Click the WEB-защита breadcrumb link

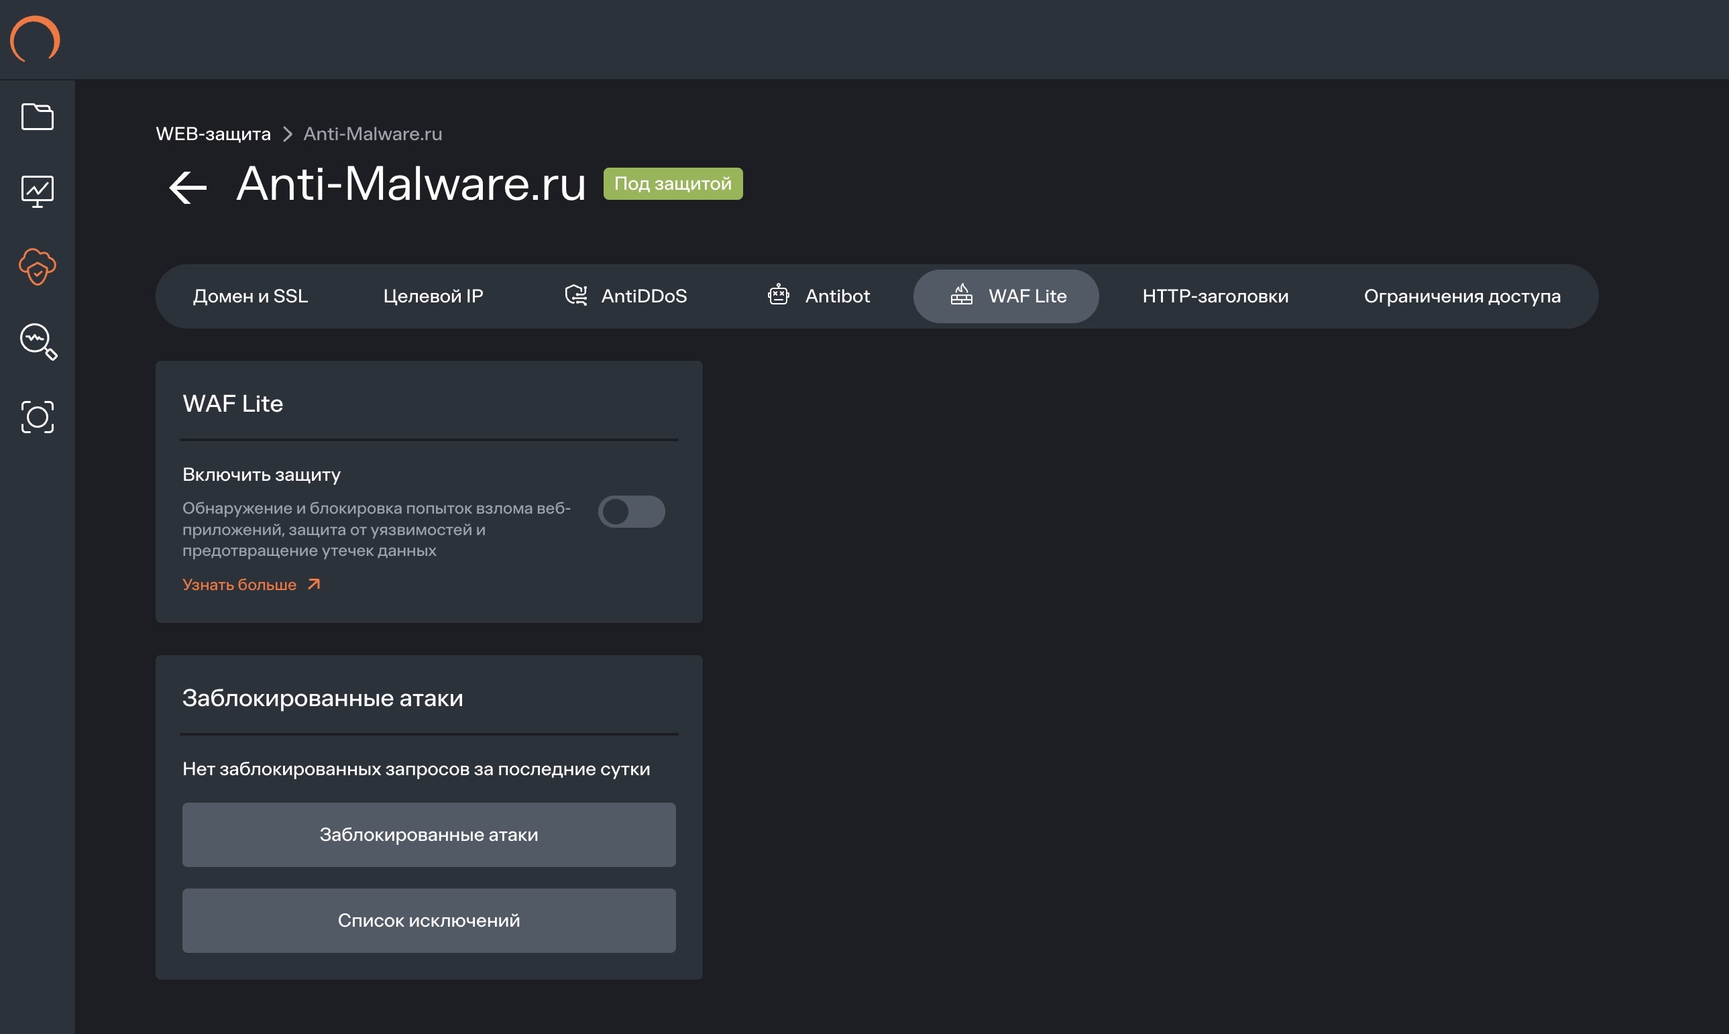tap(213, 134)
